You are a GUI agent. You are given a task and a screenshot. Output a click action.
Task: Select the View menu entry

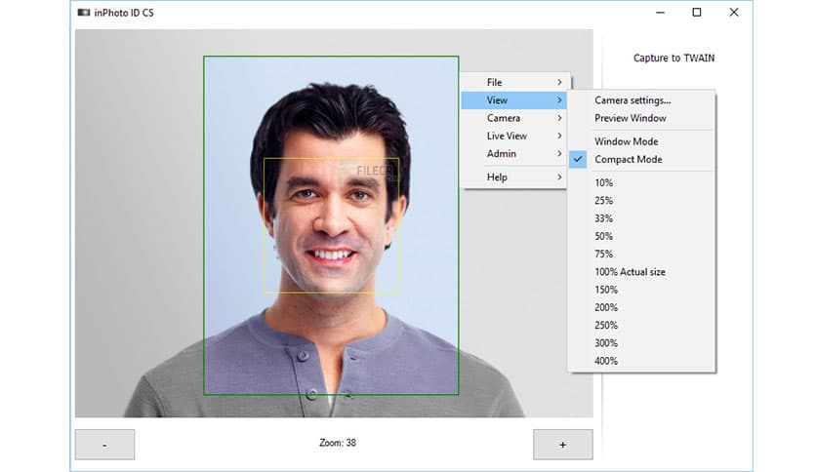pos(513,99)
